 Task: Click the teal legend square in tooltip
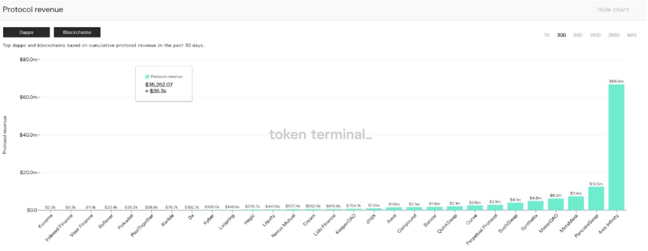pos(147,76)
